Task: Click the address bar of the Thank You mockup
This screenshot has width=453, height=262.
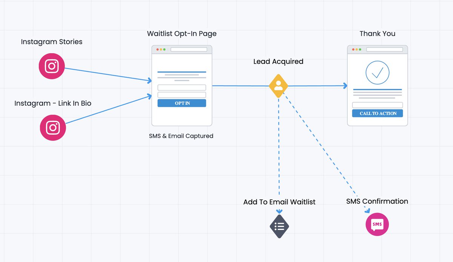Action: tap(385, 49)
